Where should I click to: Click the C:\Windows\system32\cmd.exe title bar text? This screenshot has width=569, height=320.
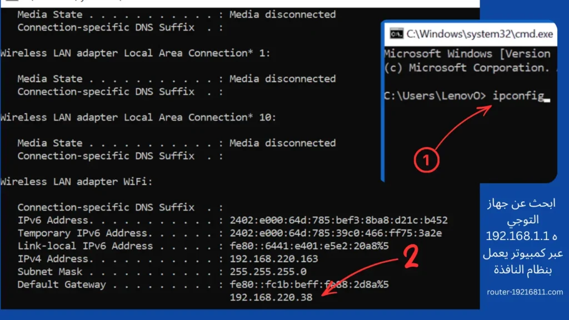(480, 34)
